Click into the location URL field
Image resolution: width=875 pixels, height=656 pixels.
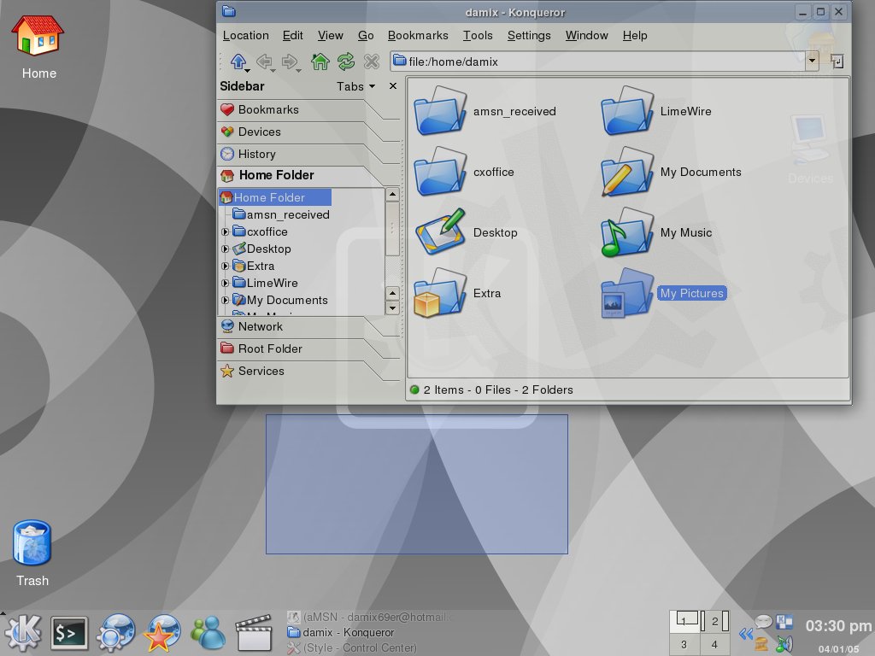coord(598,61)
